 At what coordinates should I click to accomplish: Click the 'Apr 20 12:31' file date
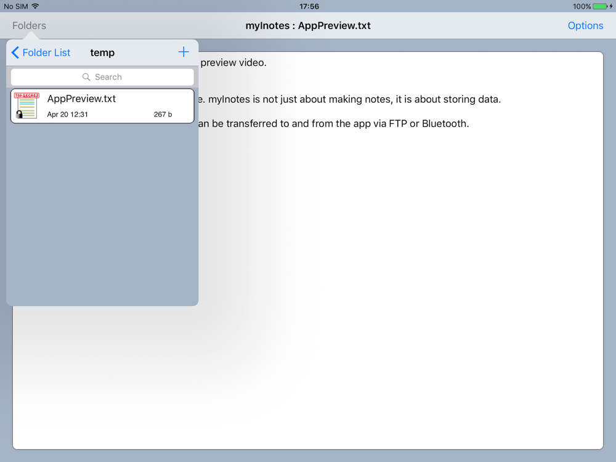[67, 115]
